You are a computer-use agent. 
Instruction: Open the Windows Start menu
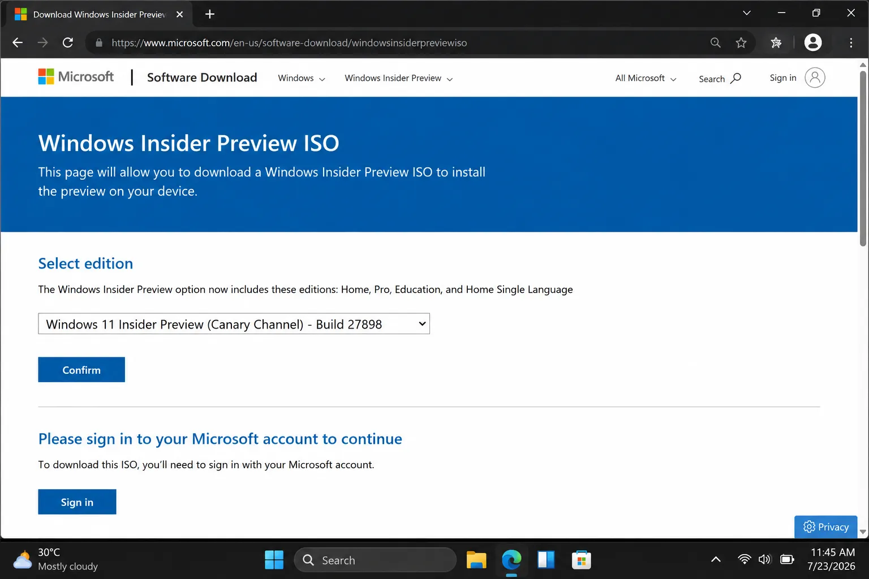pyautogui.click(x=274, y=560)
